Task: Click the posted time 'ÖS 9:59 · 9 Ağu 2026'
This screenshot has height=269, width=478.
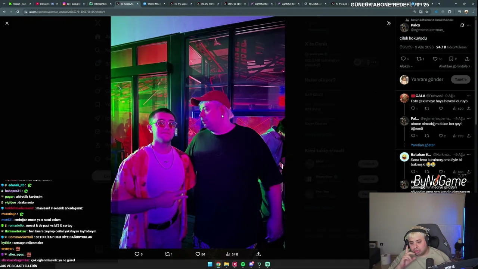Action: click(x=417, y=47)
